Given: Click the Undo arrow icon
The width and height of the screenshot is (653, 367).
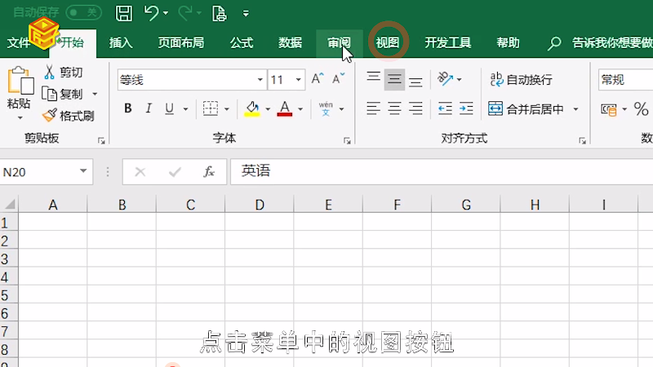Looking at the screenshot, I should [150, 13].
